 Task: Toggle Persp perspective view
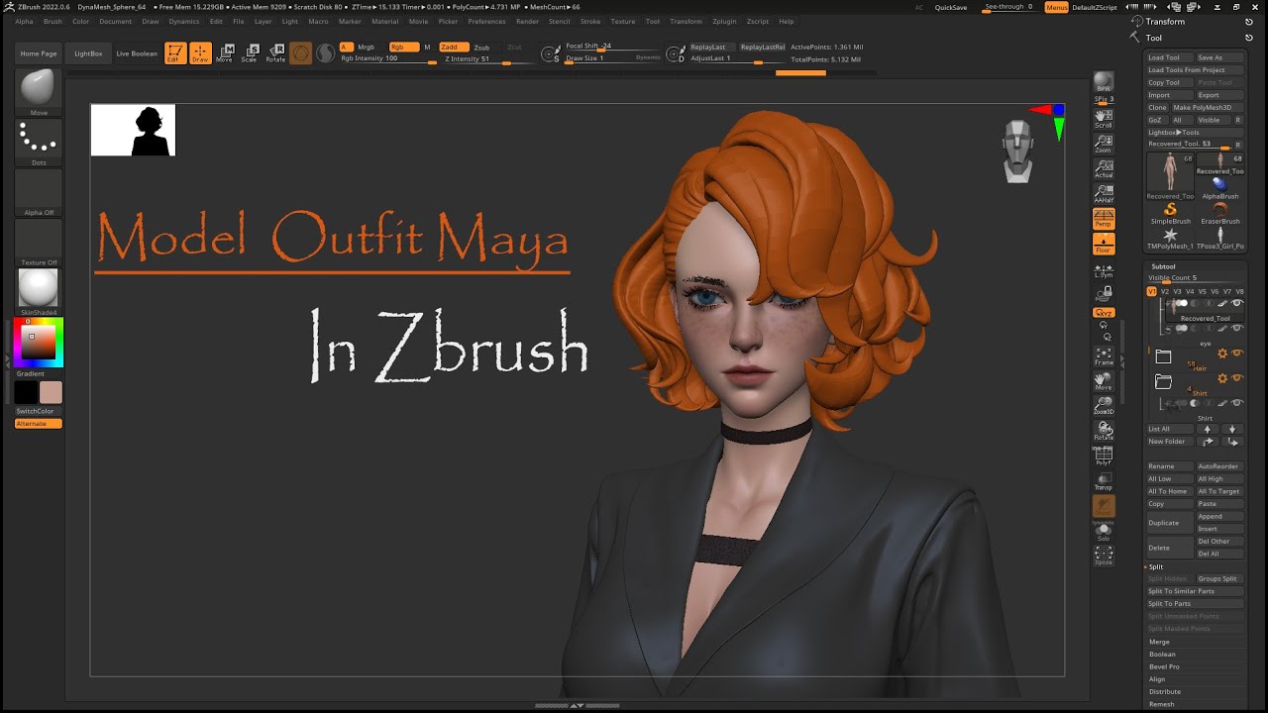point(1104,219)
